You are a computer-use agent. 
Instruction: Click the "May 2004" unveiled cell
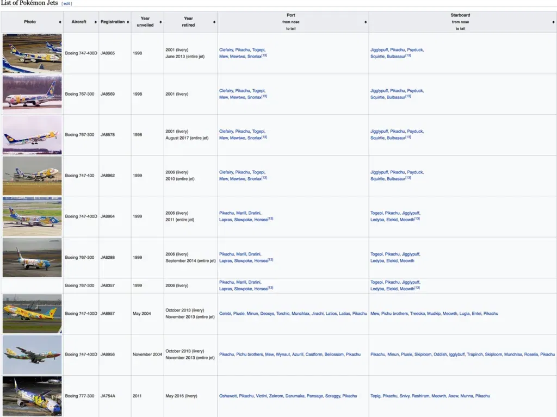click(x=142, y=314)
